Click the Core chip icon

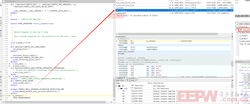click(121, 88)
